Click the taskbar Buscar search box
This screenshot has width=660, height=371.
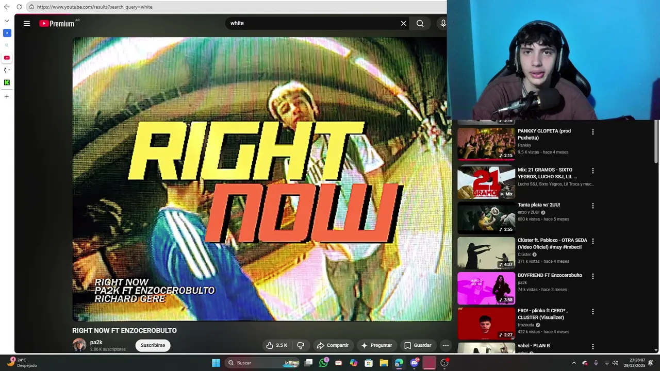[x=263, y=363]
